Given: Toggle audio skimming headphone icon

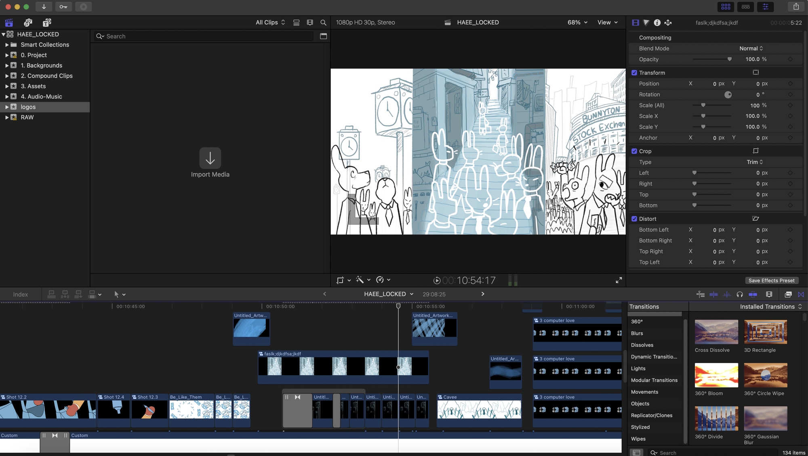Looking at the screenshot, I should click(740, 294).
